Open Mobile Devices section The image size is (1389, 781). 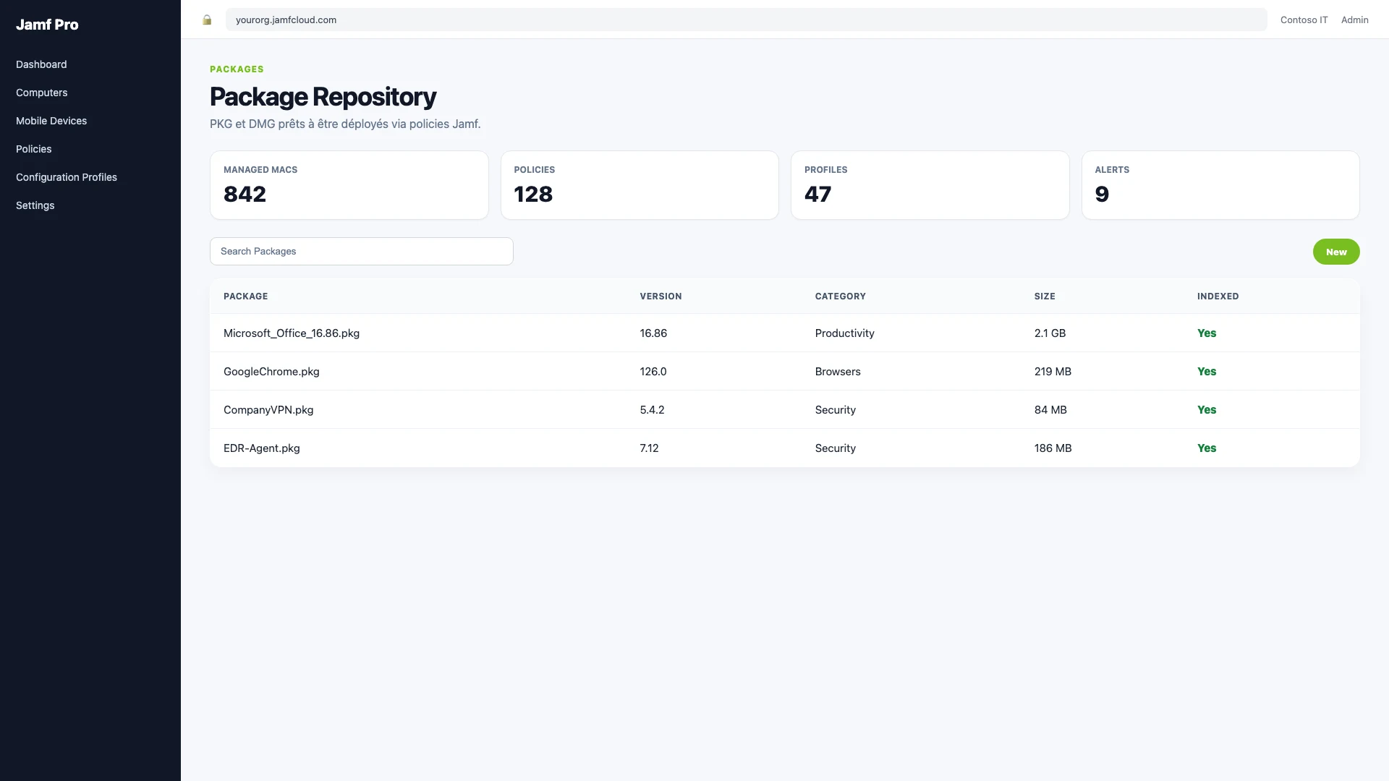[51, 121]
